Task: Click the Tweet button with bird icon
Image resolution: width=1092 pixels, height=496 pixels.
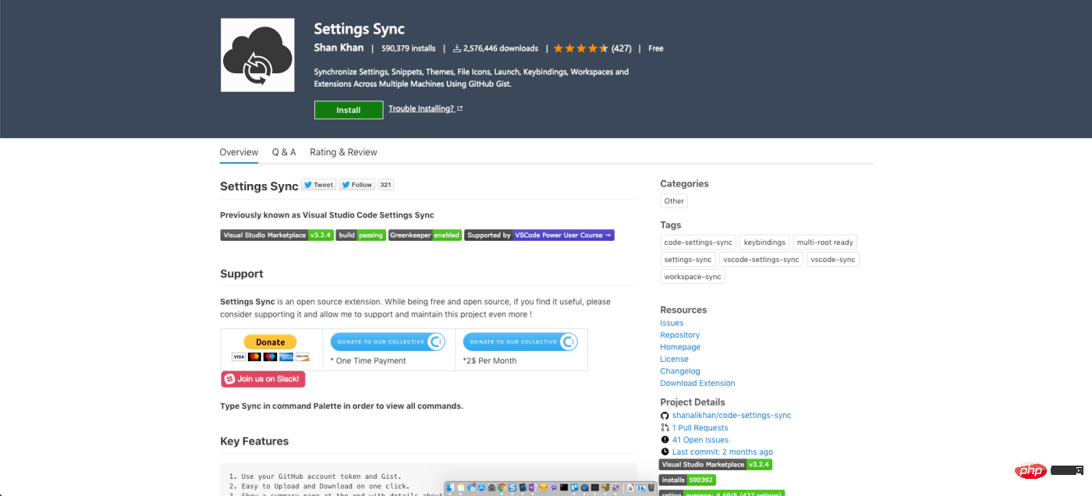Action: 318,185
